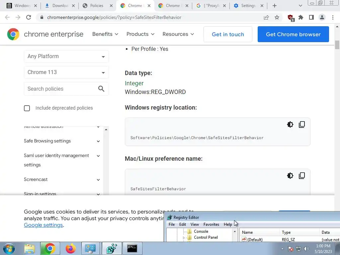Expand the Resources navigation menu
This screenshot has height=255, width=340.
pyautogui.click(x=178, y=34)
